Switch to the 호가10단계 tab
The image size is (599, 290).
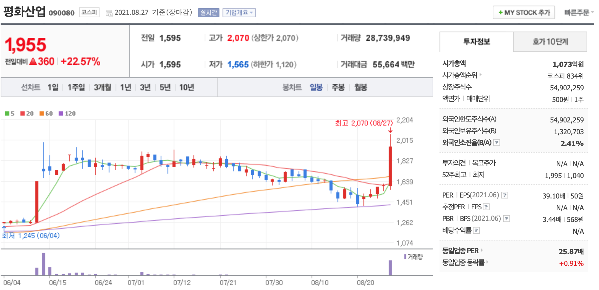550,42
